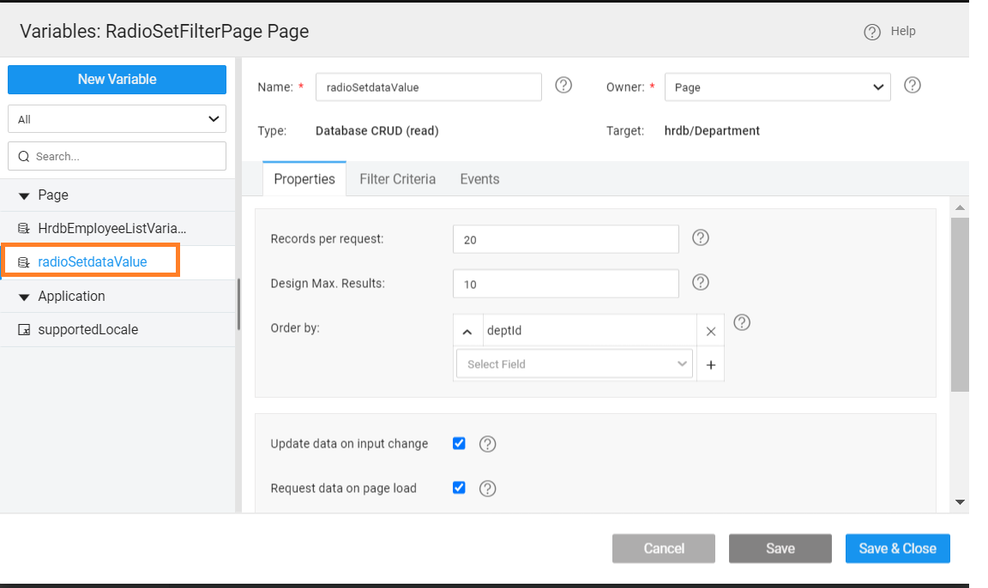Image resolution: width=988 pixels, height=588 pixels.
Task: Open the Events tab
Action: point(479,179)
